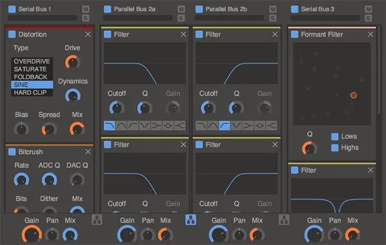Remove the Distortion module
Screen dimensions: 386x245
(88, 35)
